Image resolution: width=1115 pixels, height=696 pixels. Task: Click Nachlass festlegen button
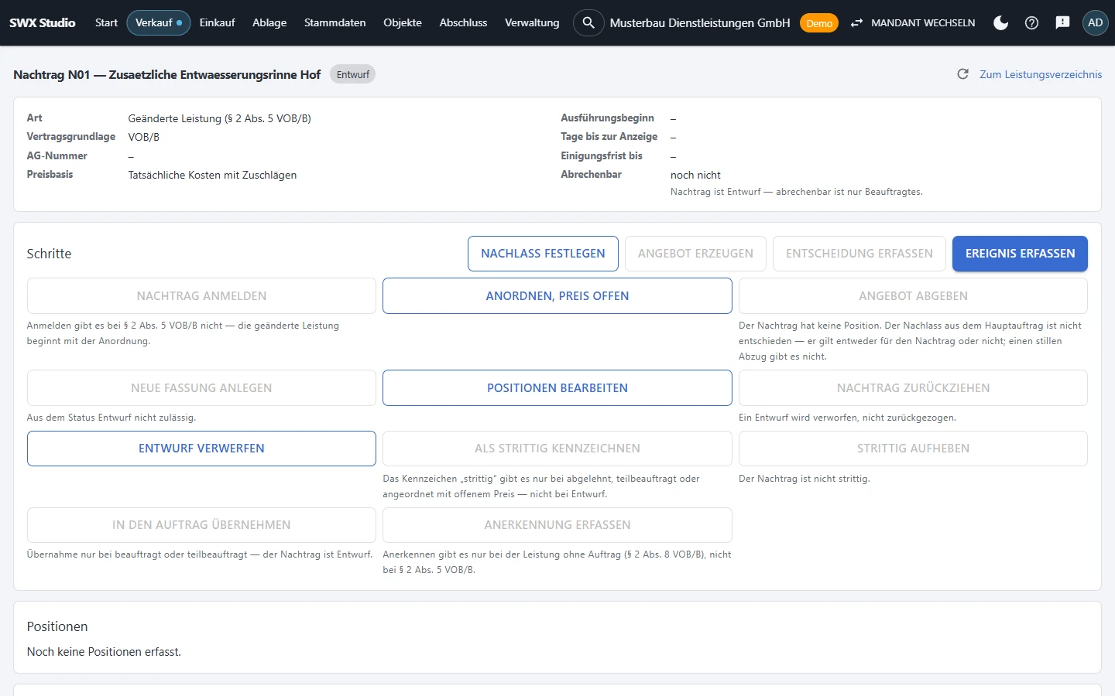(543, 254)
